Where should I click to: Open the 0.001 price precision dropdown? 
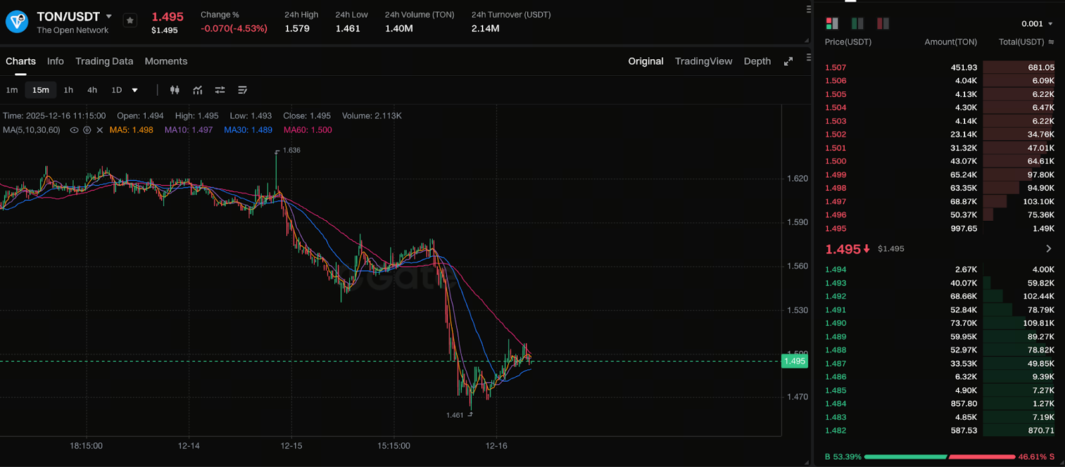(x=1037, y=24)
